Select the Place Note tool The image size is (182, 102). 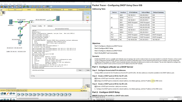pyautogui.click(x=87, y=17)
